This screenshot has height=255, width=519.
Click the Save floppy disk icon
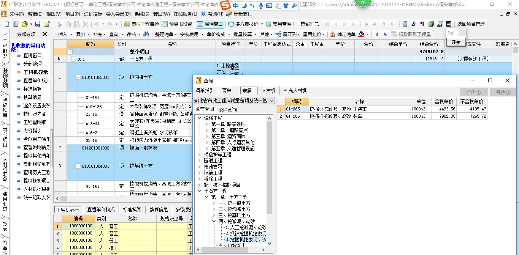38,24
